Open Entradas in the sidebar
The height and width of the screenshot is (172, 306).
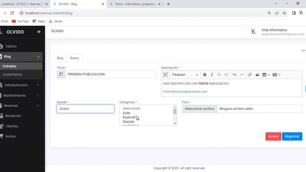click(21, 66)
